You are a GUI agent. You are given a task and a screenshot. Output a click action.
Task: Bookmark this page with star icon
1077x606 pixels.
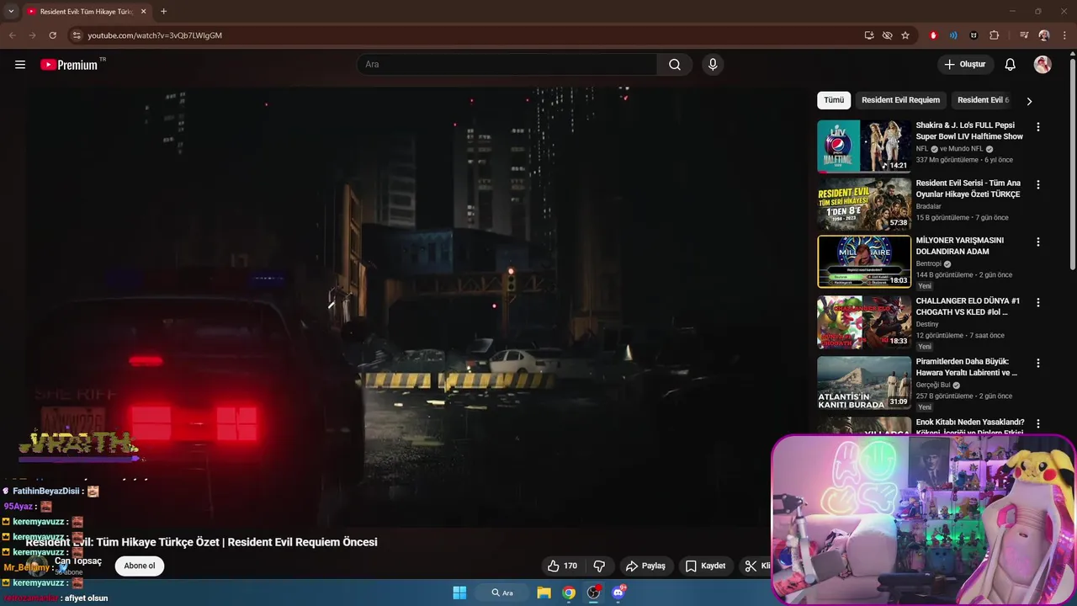click(905, 35)
